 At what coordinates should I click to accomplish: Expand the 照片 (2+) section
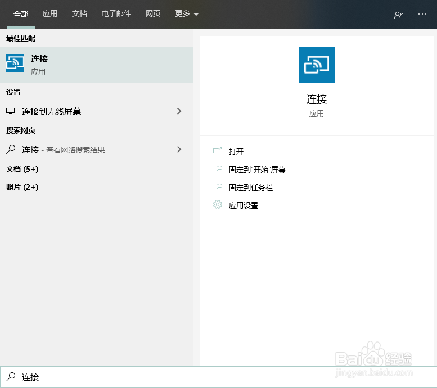pos(22,187)
